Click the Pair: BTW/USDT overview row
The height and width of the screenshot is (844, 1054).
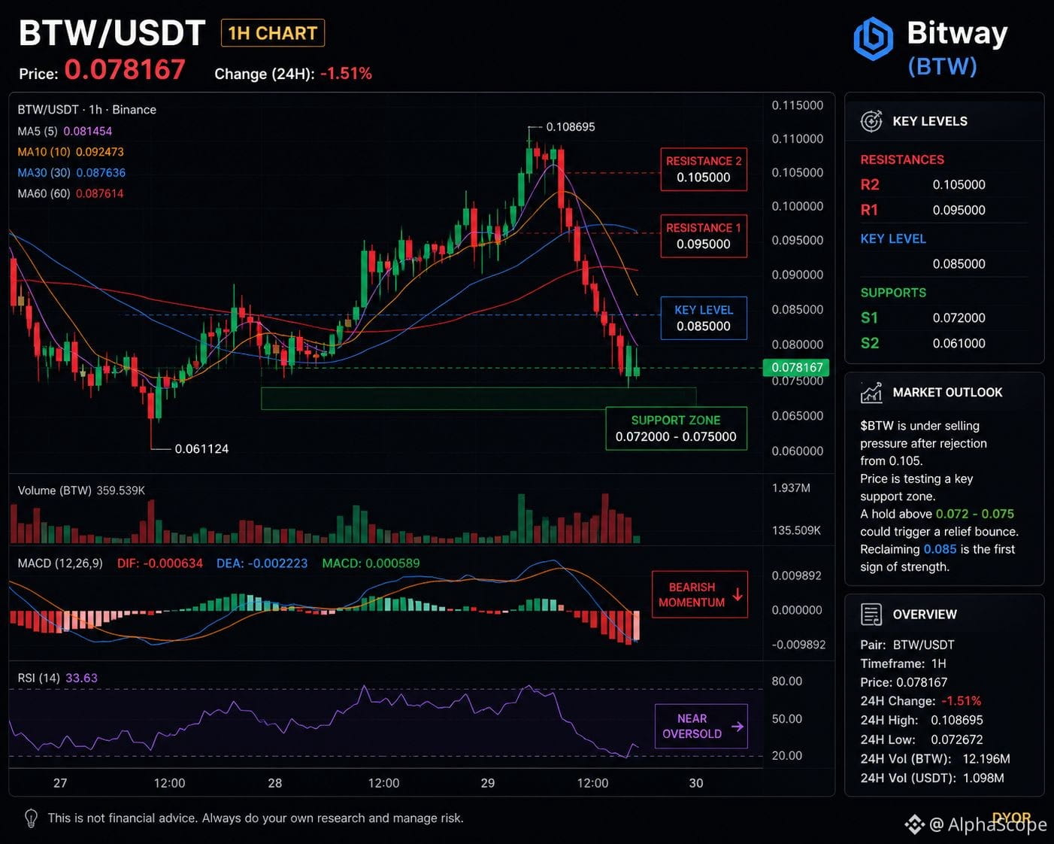(907, 645)
